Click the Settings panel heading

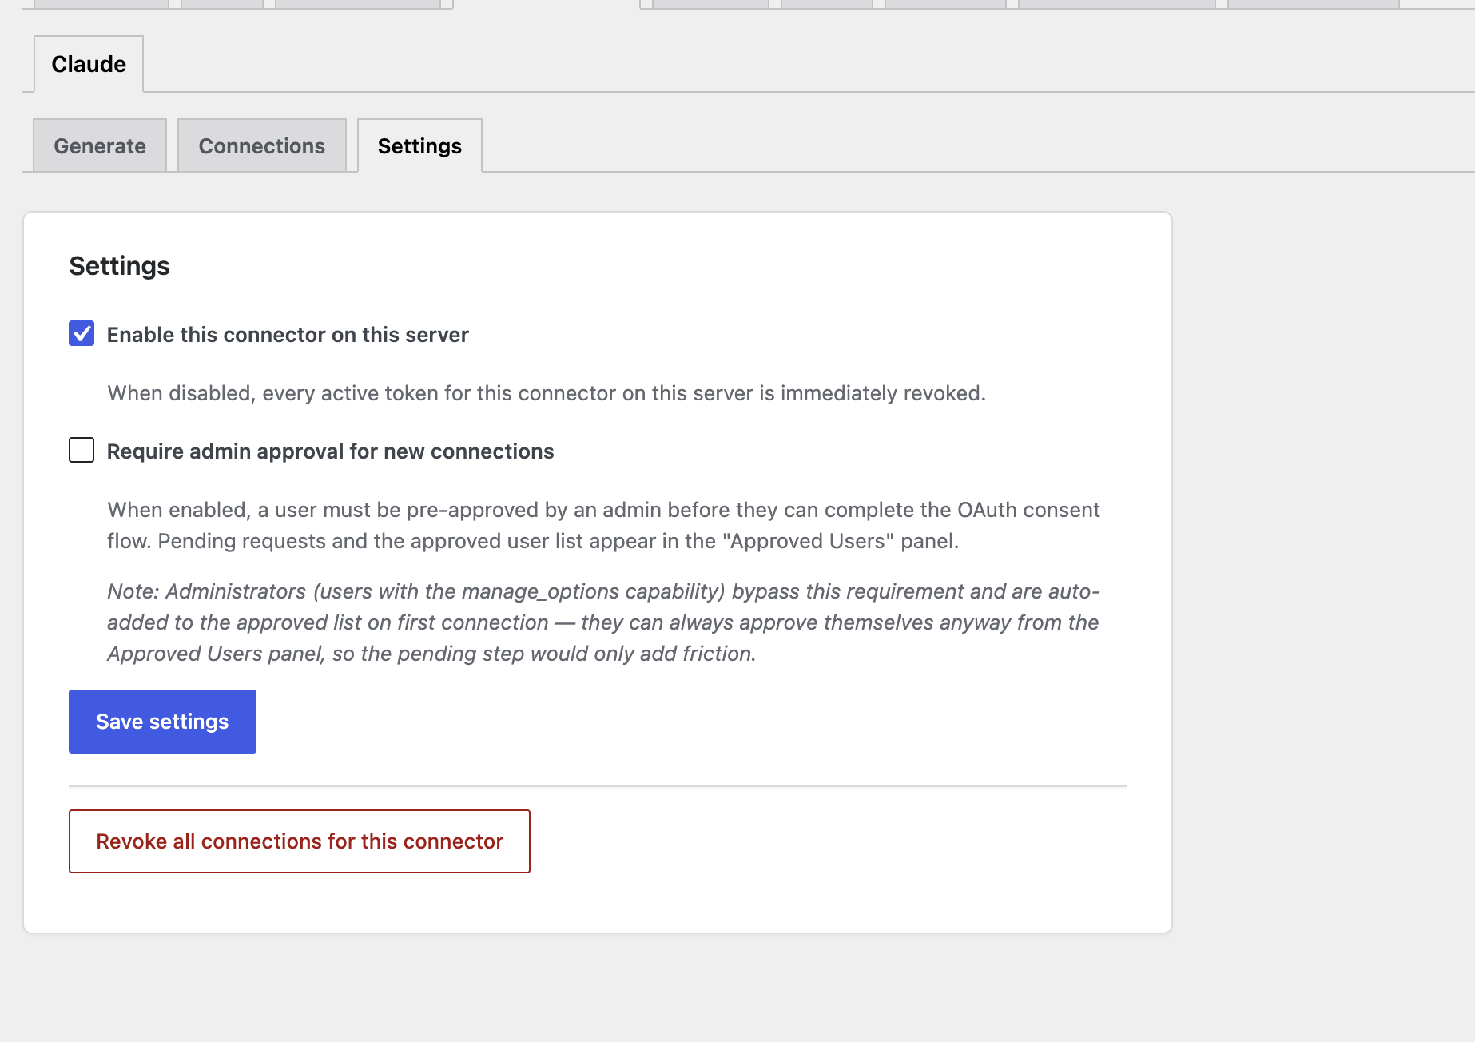tap(120, 266)
